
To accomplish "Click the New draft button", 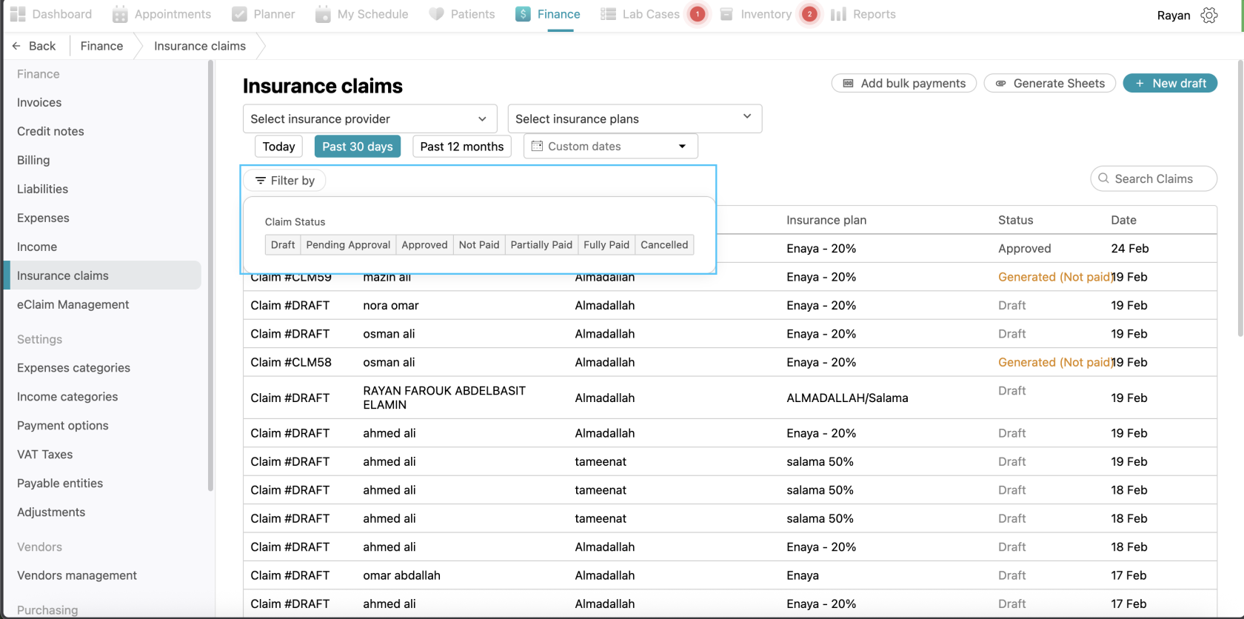I will pyautogui.click(x=1170, y=83).
